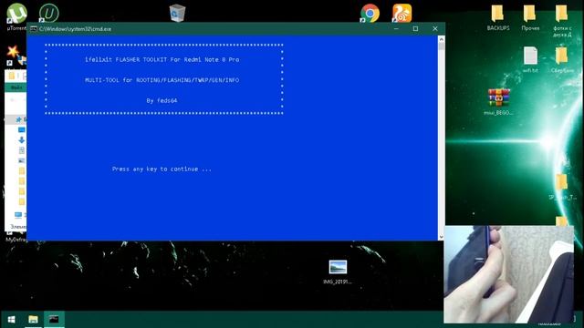Click the 'MULTI-TOOL for ROOTING/FLASHING/TWRP/GEN/INFO' text line
The image size is (584, 328).
162,80
